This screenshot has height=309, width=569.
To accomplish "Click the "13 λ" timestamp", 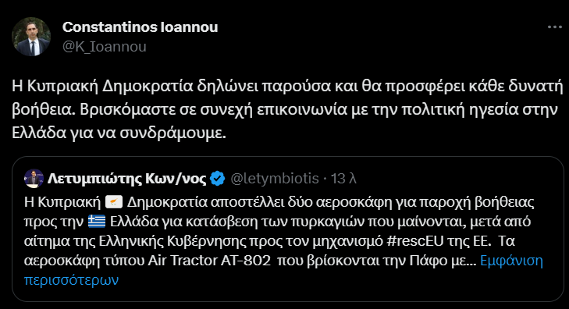I will coord(343,179).
